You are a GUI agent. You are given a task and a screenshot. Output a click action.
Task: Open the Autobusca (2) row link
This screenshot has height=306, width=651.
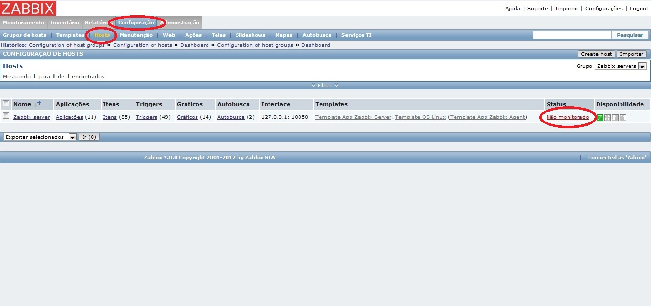point(231,117)
